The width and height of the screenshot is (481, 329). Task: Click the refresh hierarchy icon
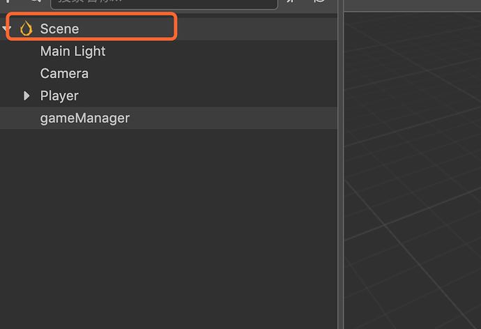tap(319, 2)
